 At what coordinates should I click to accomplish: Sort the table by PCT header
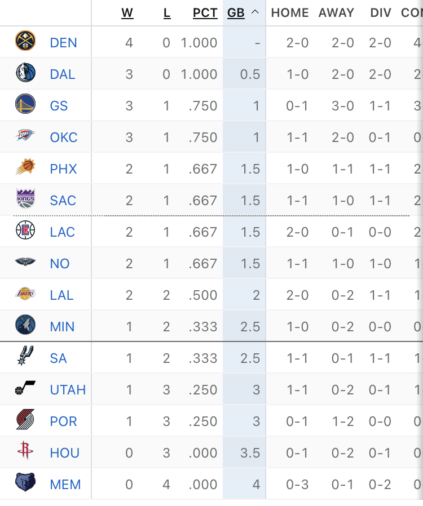click(x=205, y=13)
